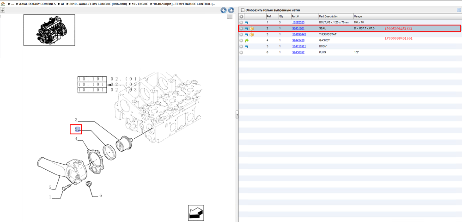Open reference box 10.101 02.(03)

[92, 90]
